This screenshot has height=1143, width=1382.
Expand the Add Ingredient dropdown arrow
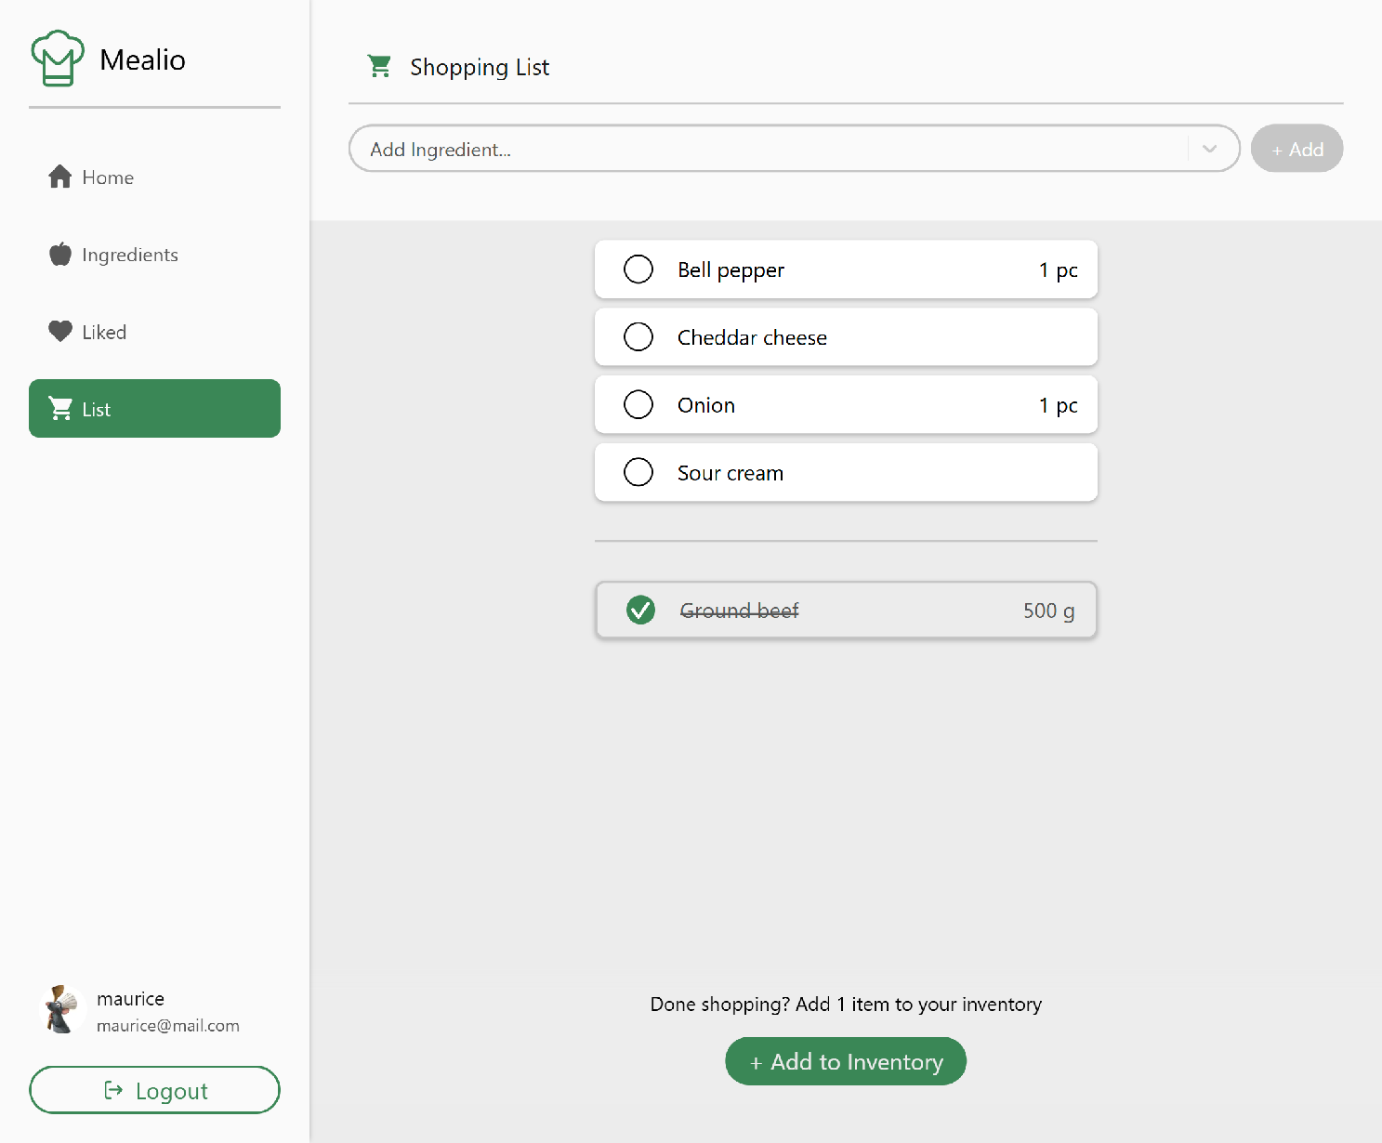(x=1209, y=149)
